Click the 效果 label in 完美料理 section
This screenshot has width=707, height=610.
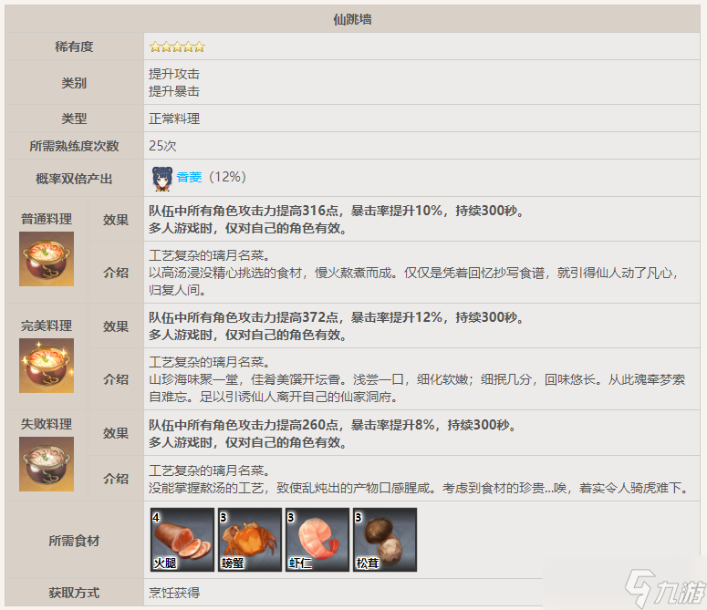coord(116,326)
